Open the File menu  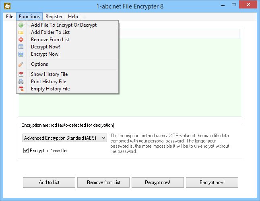point(10,17)
